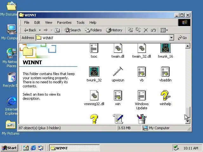Screen dimensions: 203x152
Task: Open Internet Explorer desktop icon
Action: pyautogui.click(x=12, y=101)
